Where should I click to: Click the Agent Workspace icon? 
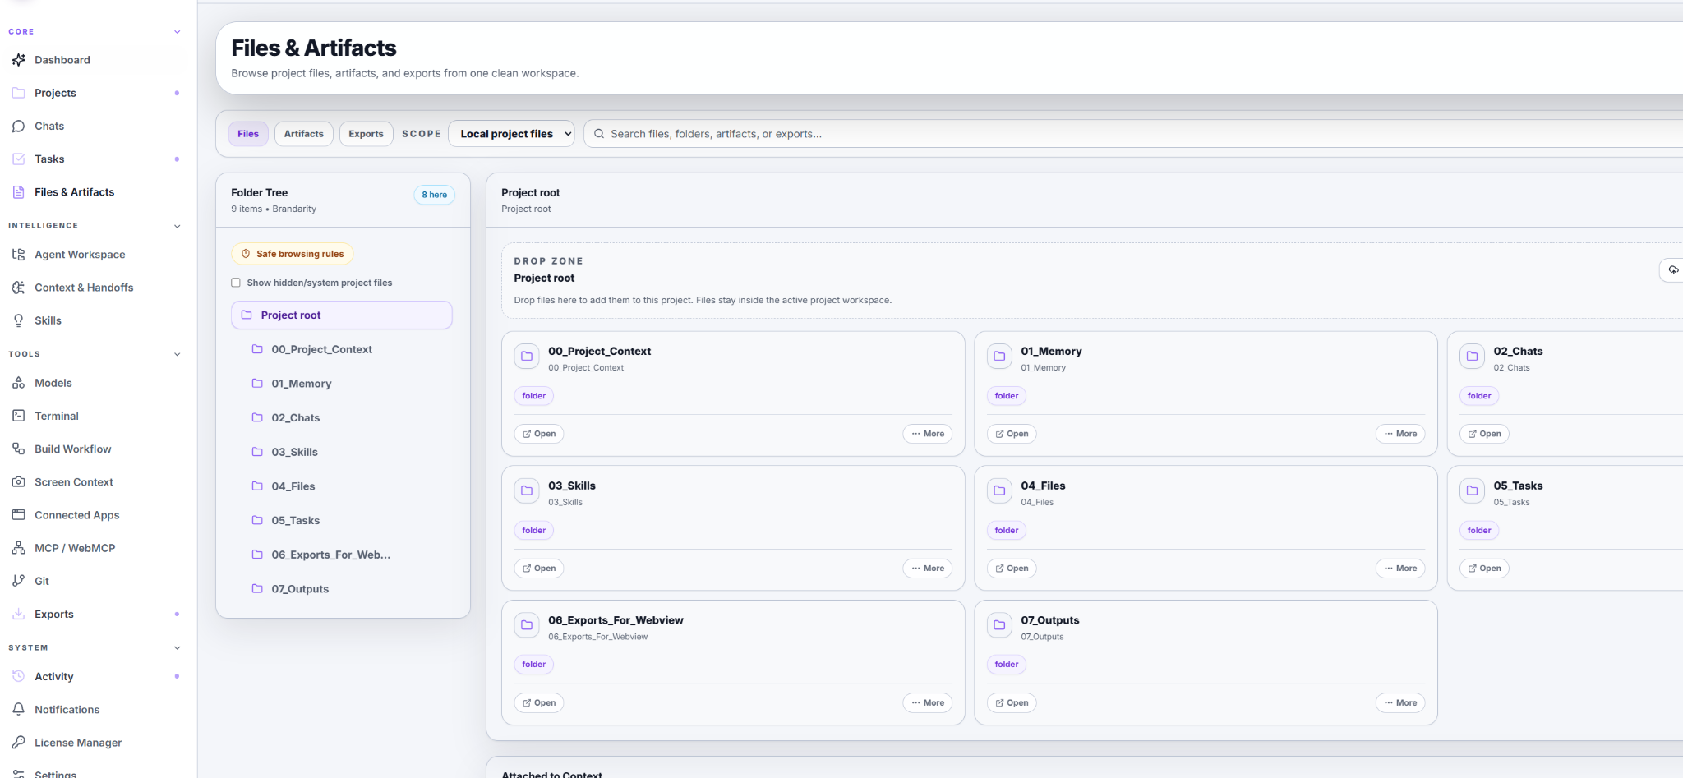pos(19,255)
